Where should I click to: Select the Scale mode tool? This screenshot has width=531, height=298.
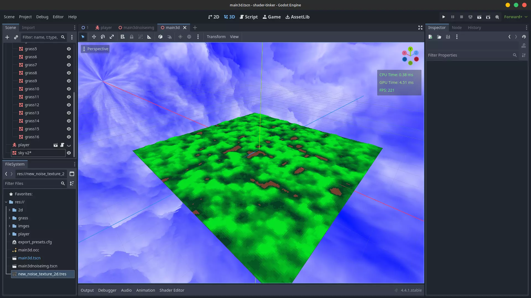pos(112,37)
